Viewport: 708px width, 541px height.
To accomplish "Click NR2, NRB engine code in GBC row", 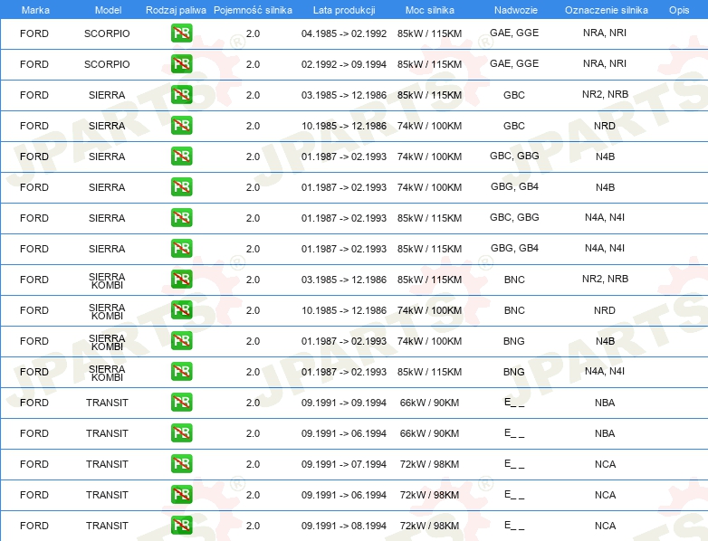I will pyautogui.click(x=605, y=94).
